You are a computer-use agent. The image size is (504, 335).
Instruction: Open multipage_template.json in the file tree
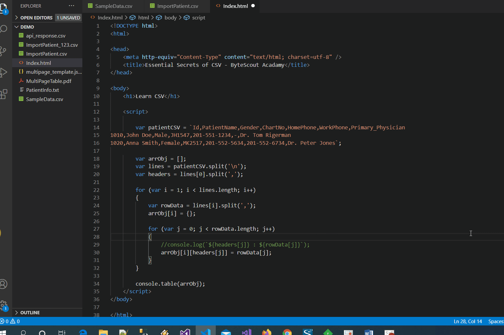coord(54,72)
